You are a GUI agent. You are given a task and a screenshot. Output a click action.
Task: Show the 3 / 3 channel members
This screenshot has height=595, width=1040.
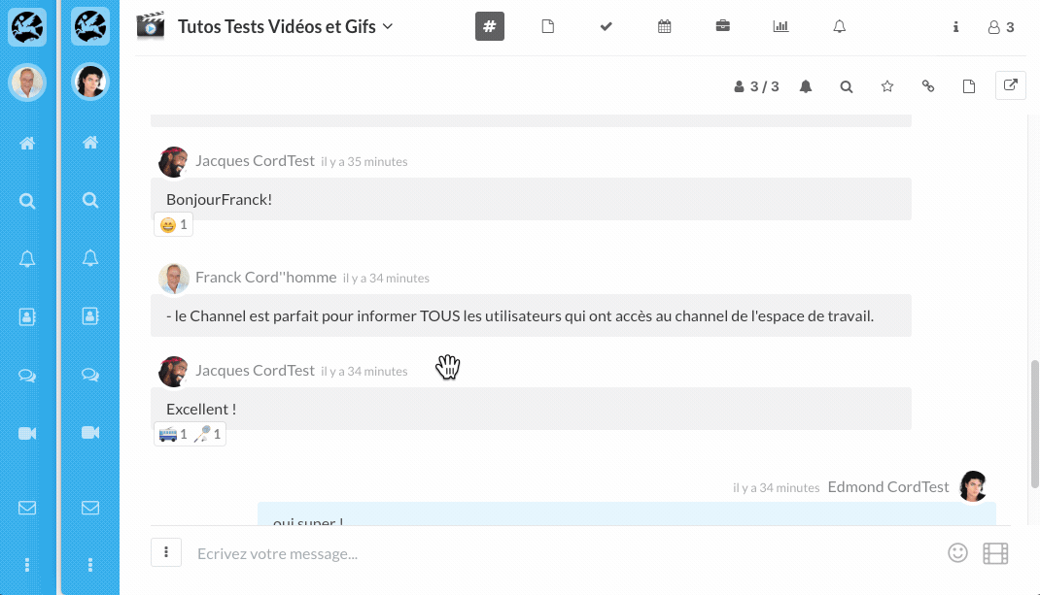point(757,86)
